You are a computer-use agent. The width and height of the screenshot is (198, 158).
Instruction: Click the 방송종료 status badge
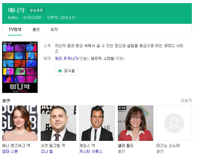(x=36, y=10)
